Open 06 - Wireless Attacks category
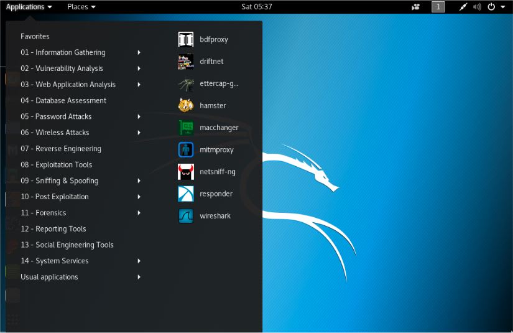This screenshot has height=333, width=513. 55,133
